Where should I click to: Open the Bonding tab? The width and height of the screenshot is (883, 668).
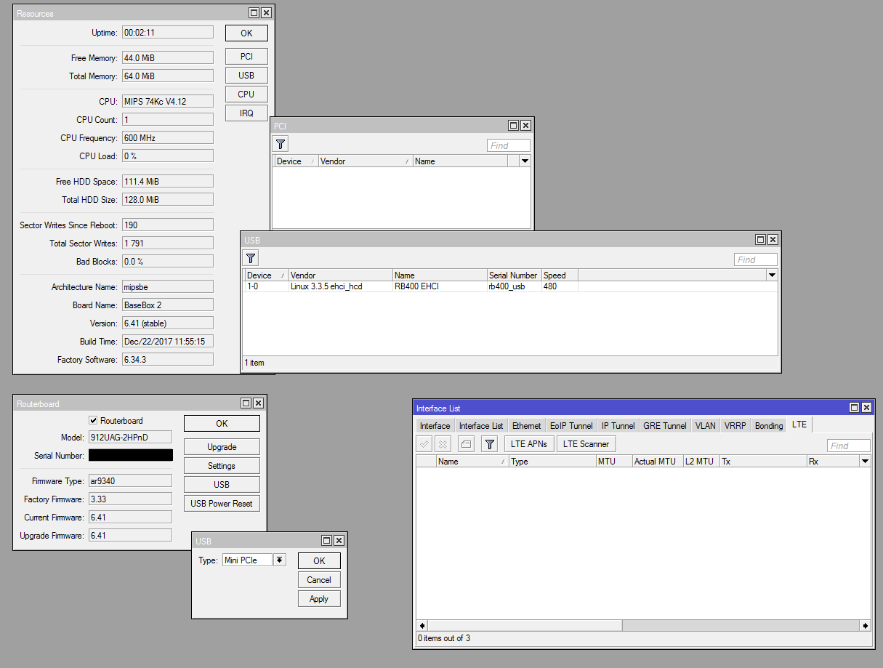click(768, 425)
